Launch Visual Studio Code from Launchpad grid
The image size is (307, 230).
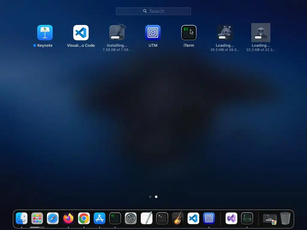pos(81,32)
